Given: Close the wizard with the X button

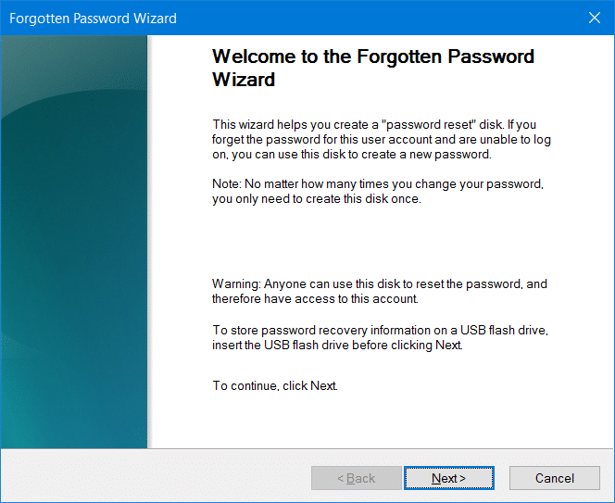Looking at the screenshot, I should pyautogui.click(x=594, y=18).
